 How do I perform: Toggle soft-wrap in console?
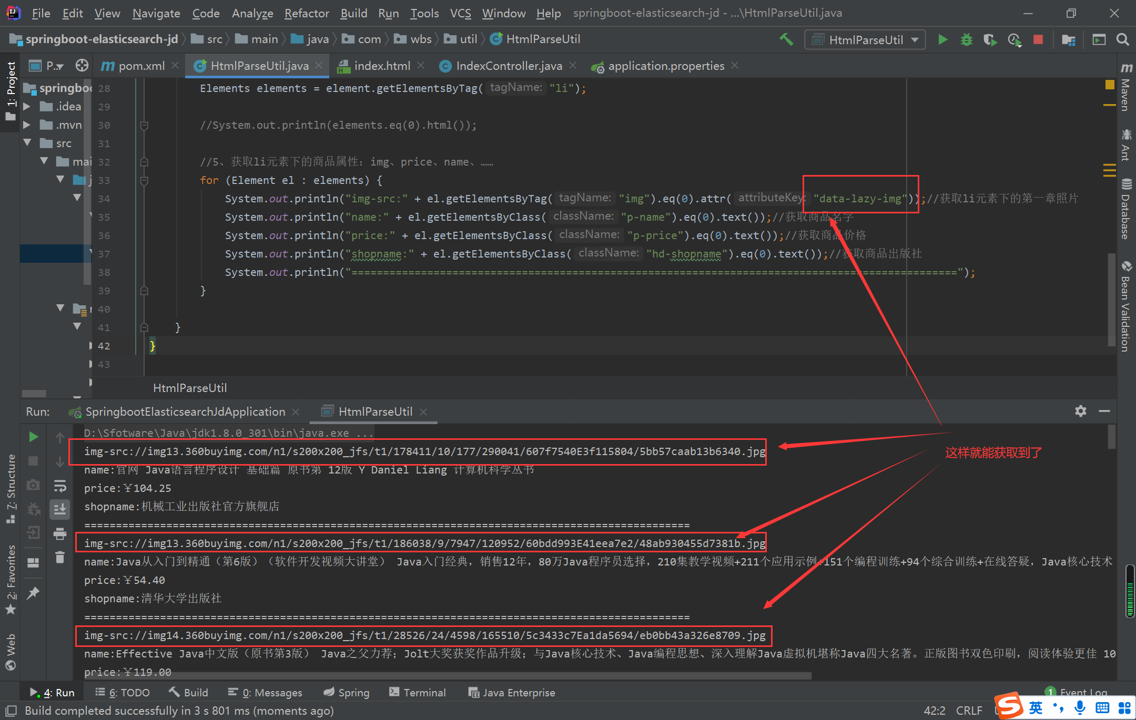tap(60, 486)
